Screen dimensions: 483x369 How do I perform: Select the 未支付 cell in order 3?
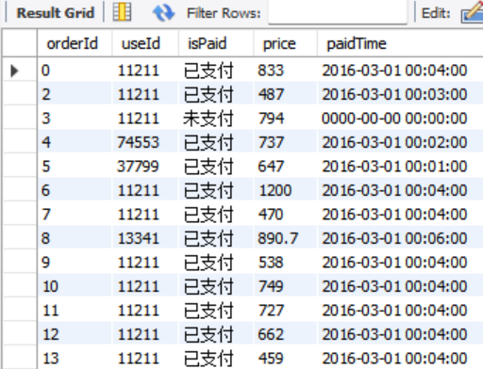coord(216,119)
